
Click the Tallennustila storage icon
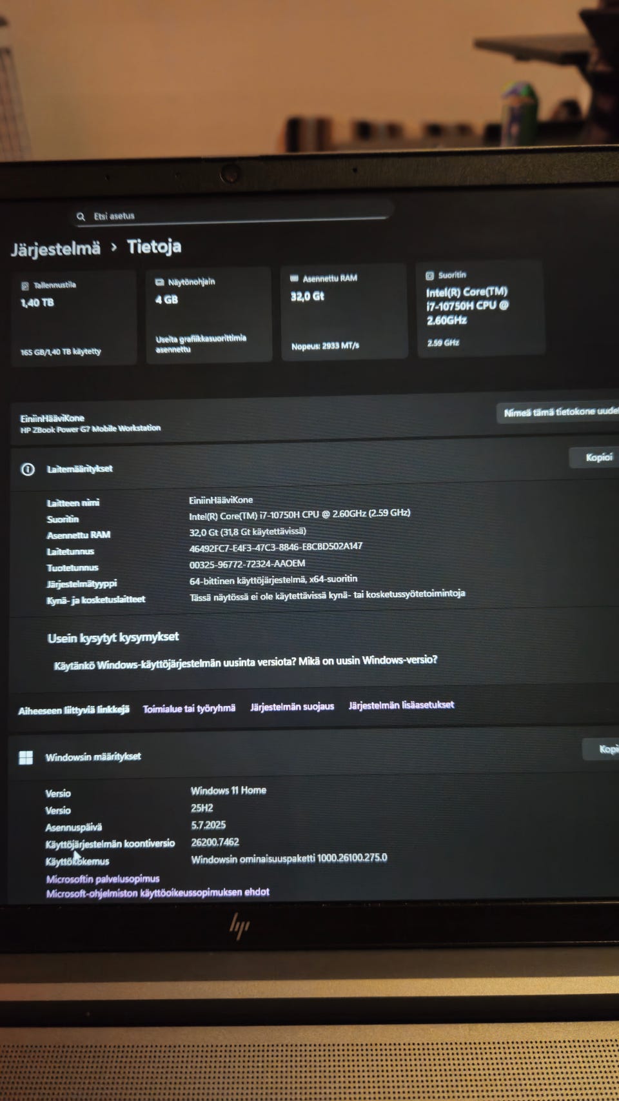tap(25, 285)
